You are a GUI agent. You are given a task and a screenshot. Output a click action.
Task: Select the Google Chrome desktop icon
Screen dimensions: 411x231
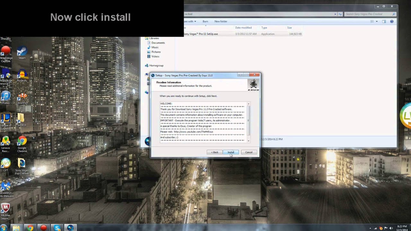point(22,144)
